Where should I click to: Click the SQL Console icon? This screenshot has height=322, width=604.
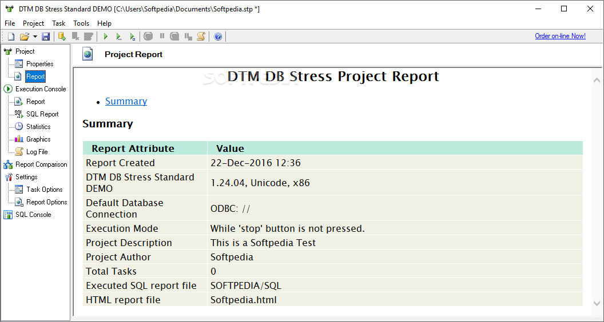7,215
